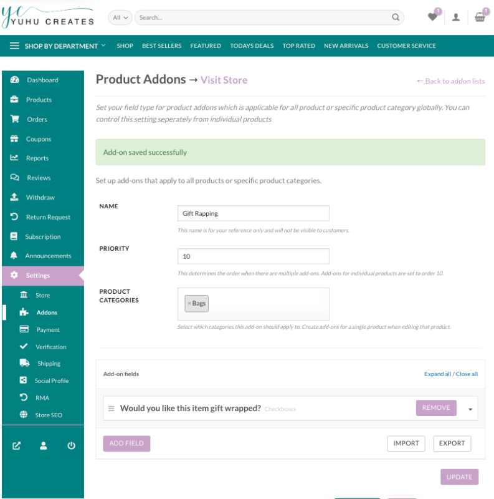Click the Coupons gift icon
Image resolution: width=494 pixels, height=499 pixels.
click(14, 138)
